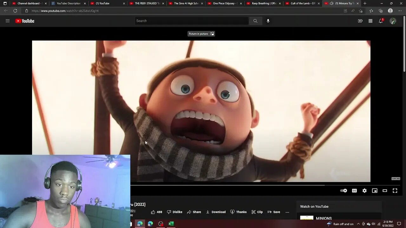
Task: Like the video with thumbs up
Action: point(153,212)
